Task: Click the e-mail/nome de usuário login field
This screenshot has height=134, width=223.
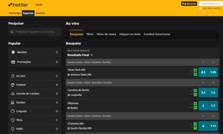Action: (211, 4)
